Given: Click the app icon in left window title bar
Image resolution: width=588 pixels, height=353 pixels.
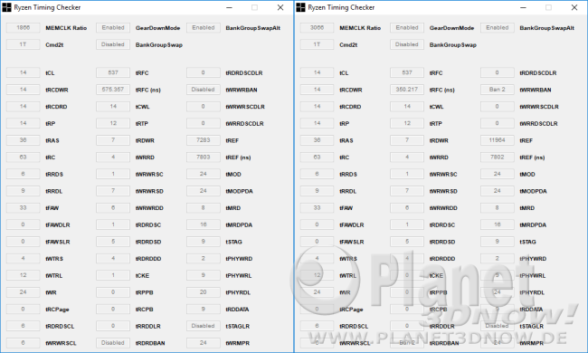Looking at the screenshot, I should tap(6, 7).
